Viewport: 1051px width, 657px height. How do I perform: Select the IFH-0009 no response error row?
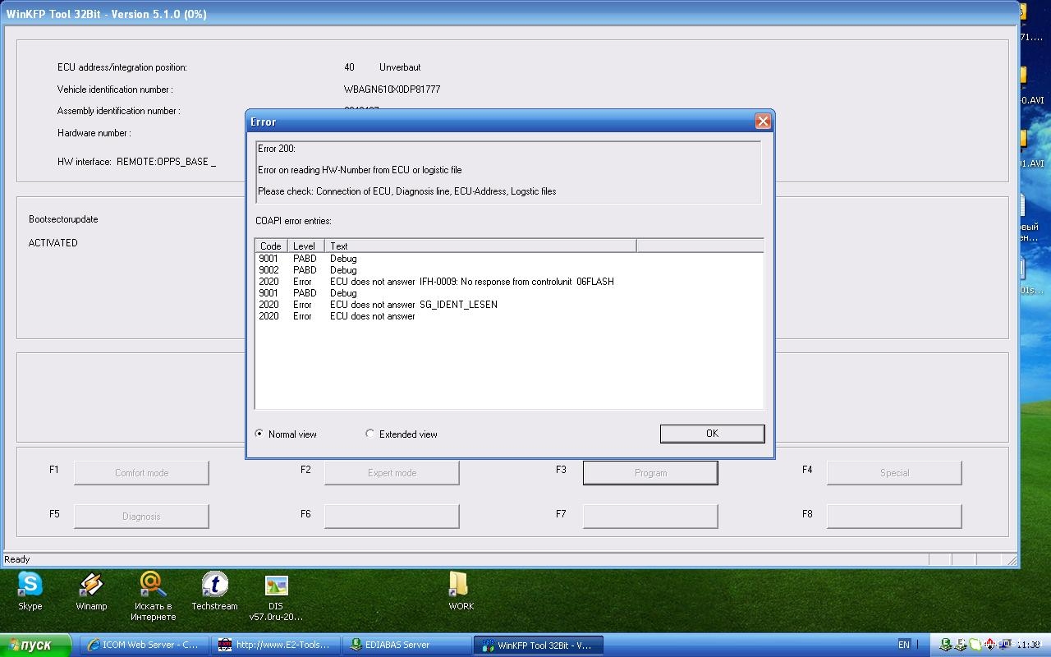pos(435,282)
